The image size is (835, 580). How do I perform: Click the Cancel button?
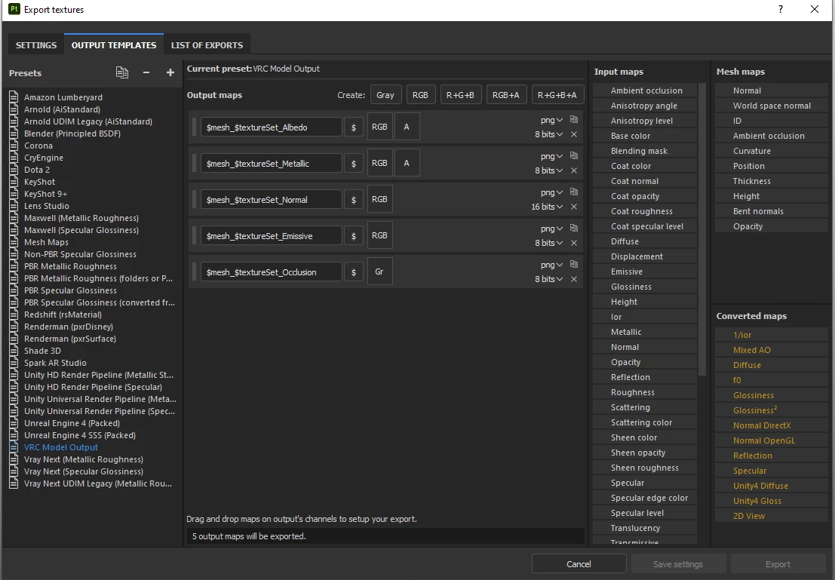pos(579,564)
